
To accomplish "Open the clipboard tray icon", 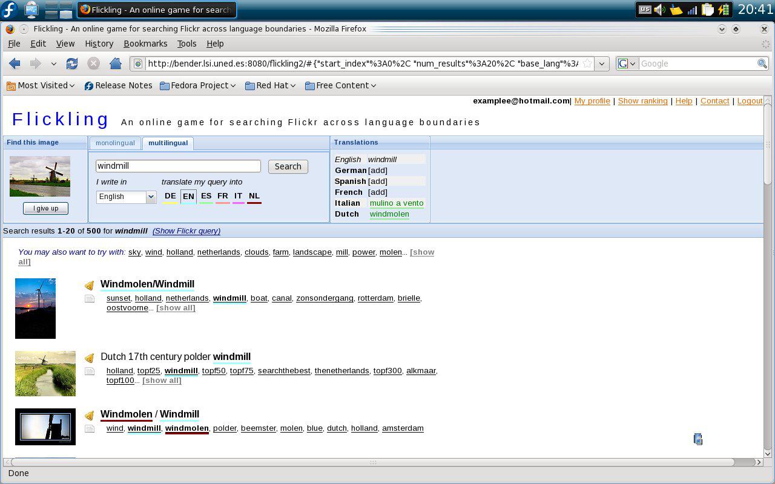I will [707, 10].
